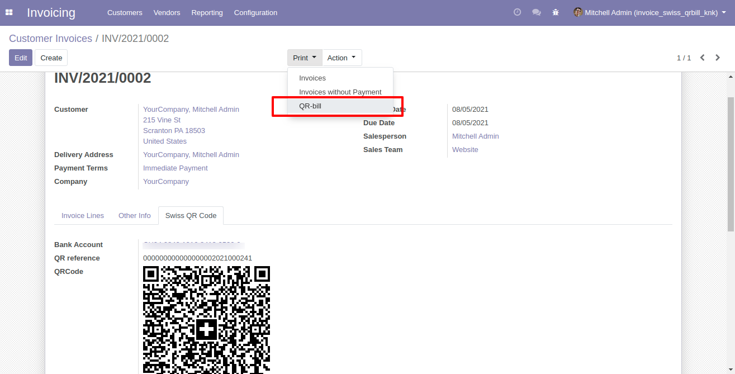The height and width of the screenshot is (374, 735).
Task: Expand the Print dropdown
Action: tap(305, 58)
